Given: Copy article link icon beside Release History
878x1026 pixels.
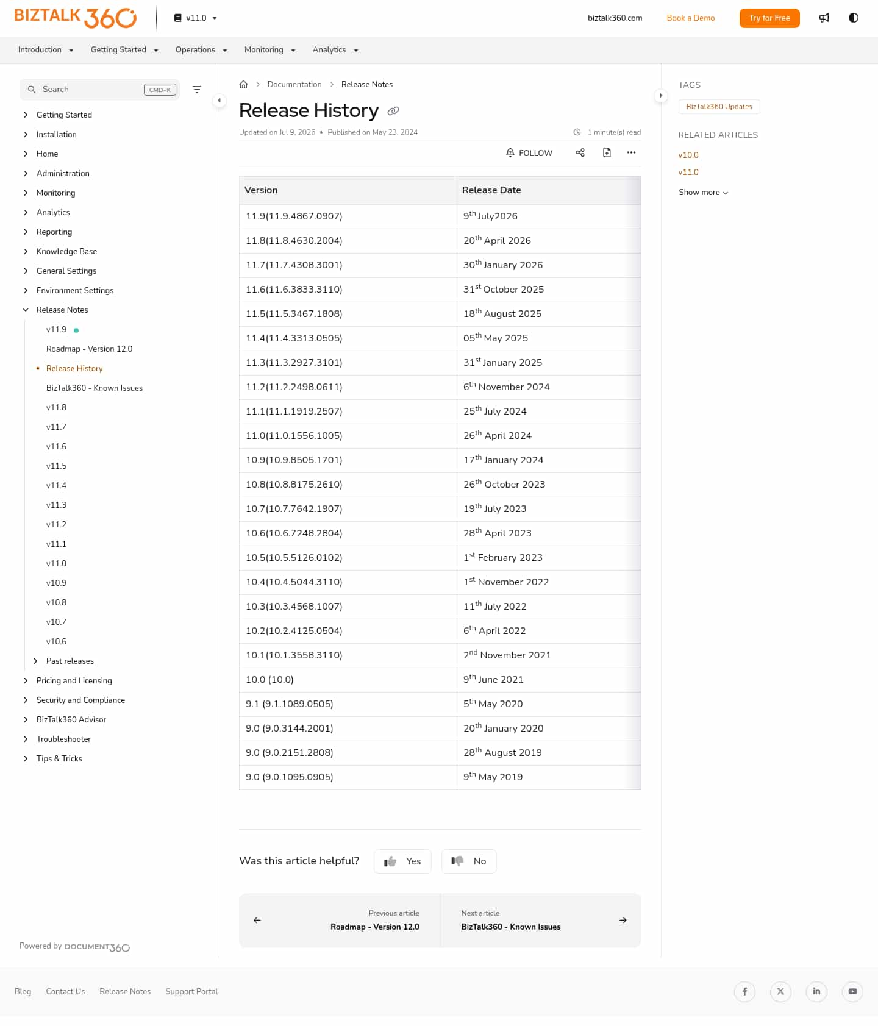Looking at the screenshot, I should click(393, 111).
